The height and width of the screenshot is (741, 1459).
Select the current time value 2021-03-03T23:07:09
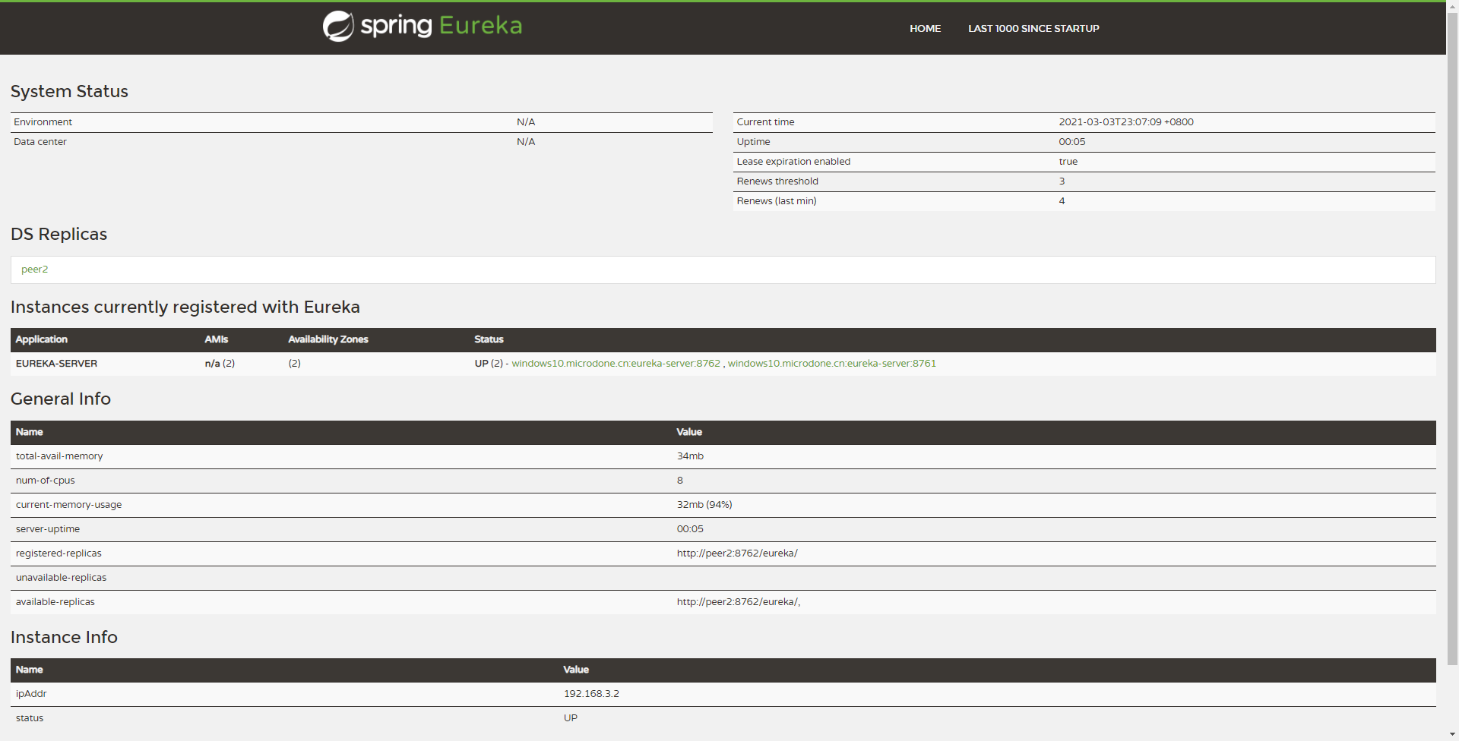pyautogui.click(x=1126, y=122)
